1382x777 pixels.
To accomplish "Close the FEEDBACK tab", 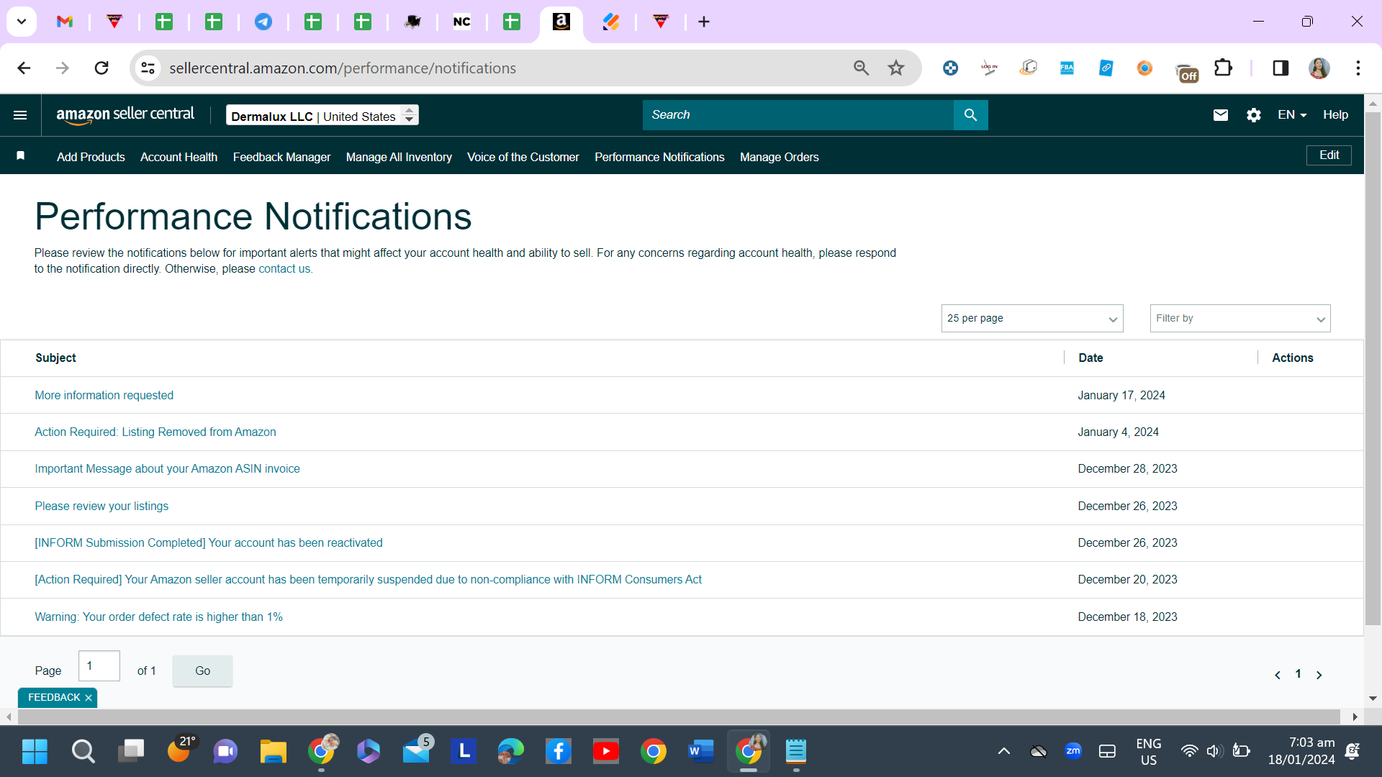I will [x=89, y=698].
